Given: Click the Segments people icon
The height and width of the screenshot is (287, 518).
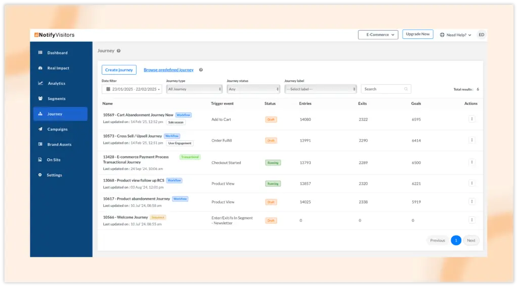Looking at the screenshot, I should pos(40,98).
